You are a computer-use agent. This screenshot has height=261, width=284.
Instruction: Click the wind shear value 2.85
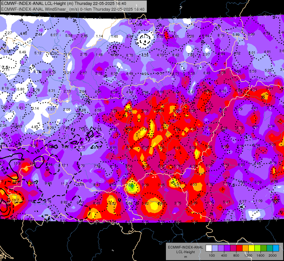pos(84,36)
